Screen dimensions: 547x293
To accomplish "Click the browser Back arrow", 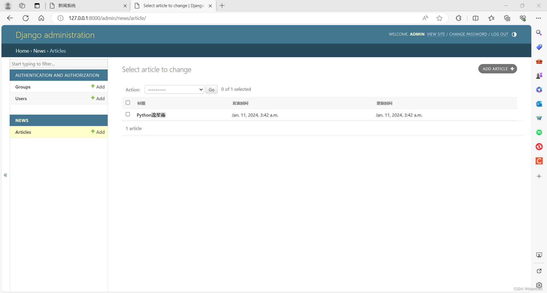I will click(10, 18).
